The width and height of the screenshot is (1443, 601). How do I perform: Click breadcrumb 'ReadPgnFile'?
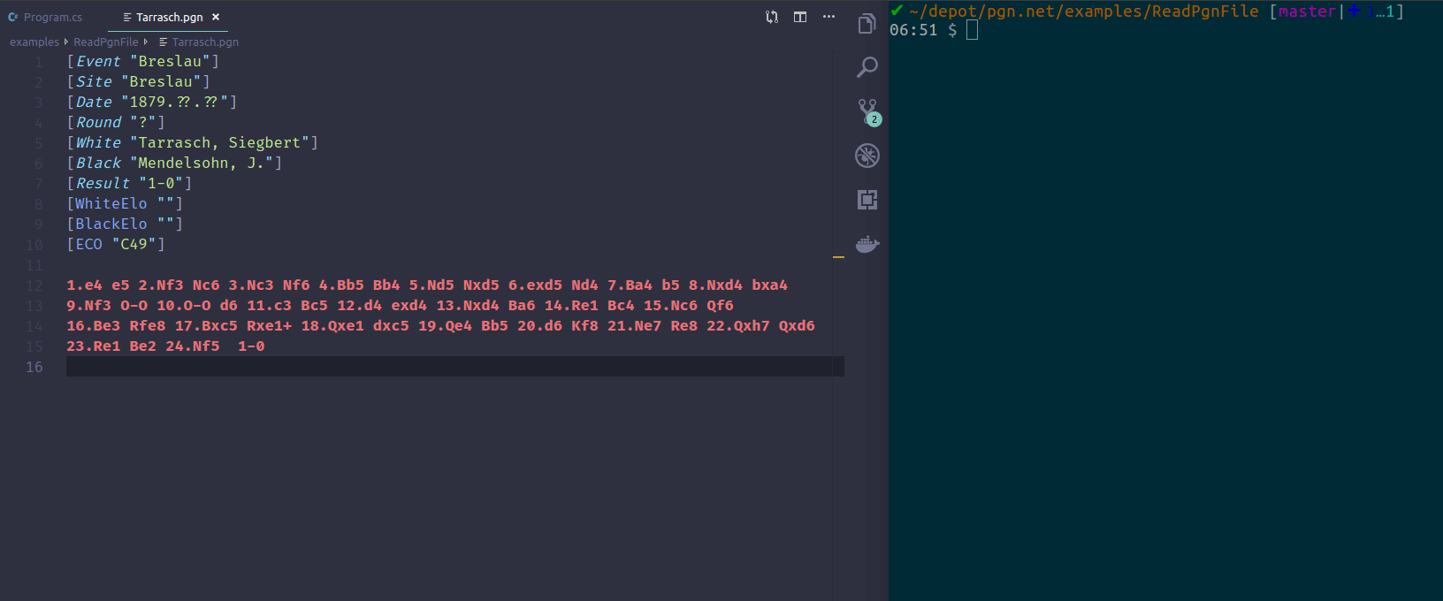[x=106, y=42]
